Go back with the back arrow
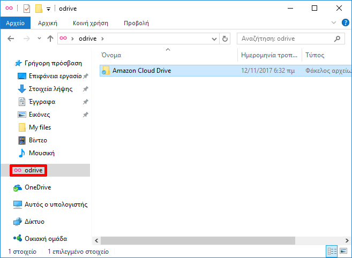The width and height of the screenshot is (352, 258). click(x=11, y=39)
